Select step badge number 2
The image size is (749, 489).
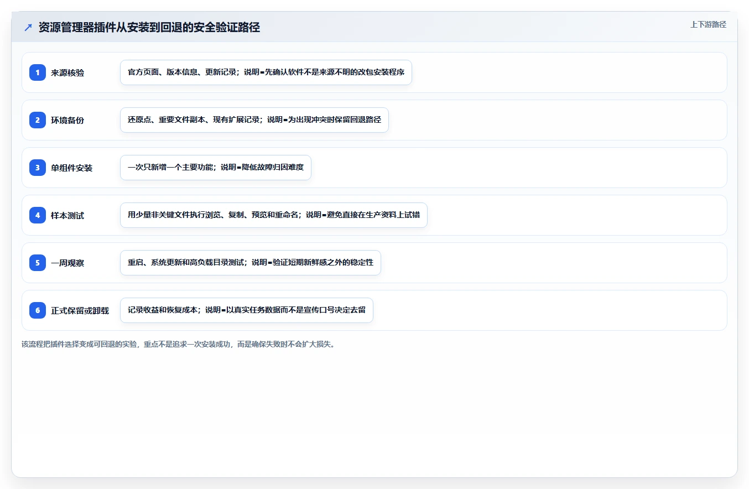38,120
